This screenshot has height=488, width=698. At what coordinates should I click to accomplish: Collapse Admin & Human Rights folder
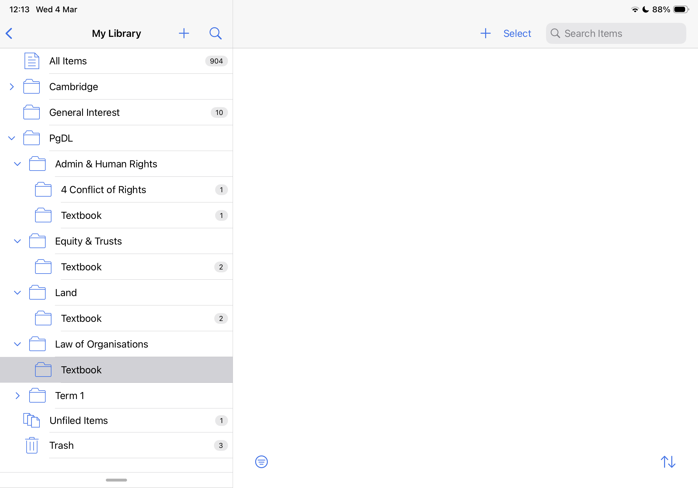(17, 164)
